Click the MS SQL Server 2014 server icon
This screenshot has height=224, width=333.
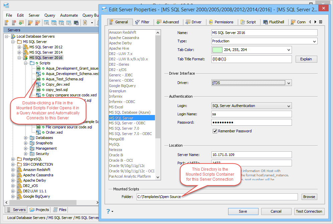[x=26, y=52]
